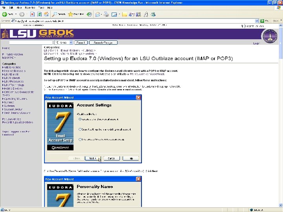The image size is (283, 212).
Task: Open the Printable Version link
Action: 13,54
